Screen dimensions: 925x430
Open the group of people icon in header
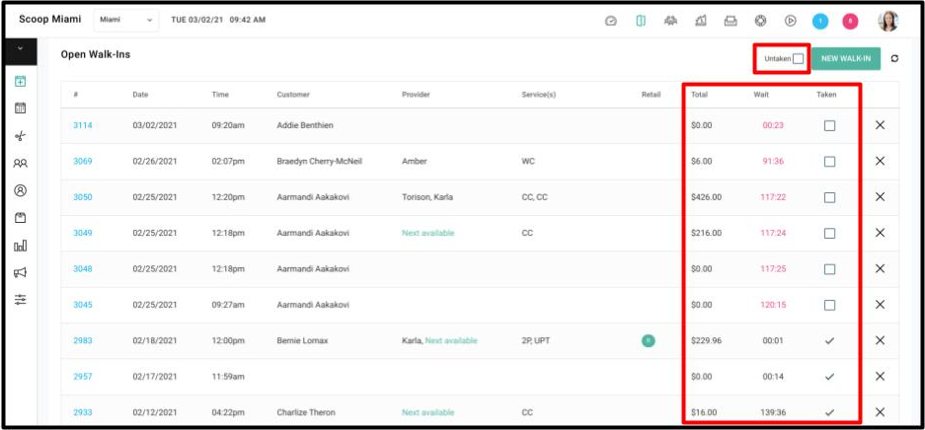670,21
